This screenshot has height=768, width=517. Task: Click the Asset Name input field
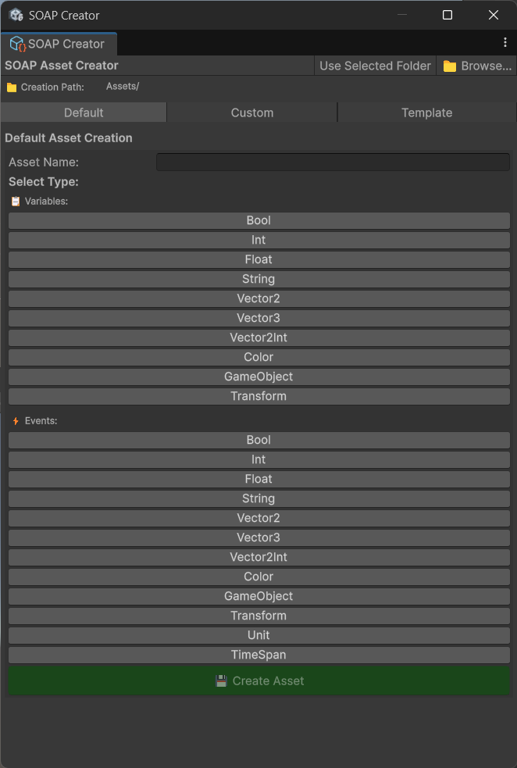332,162
